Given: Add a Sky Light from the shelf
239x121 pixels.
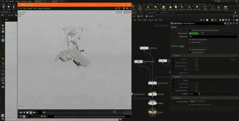Looking at the screenshot, I should 170,8.
